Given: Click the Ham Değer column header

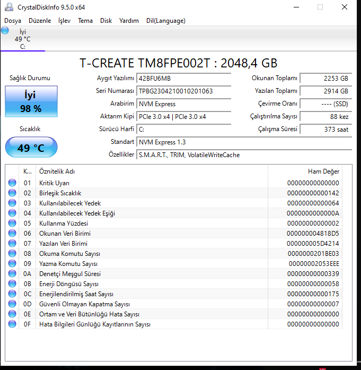Looking at the screenshot, I should (305, 171).
